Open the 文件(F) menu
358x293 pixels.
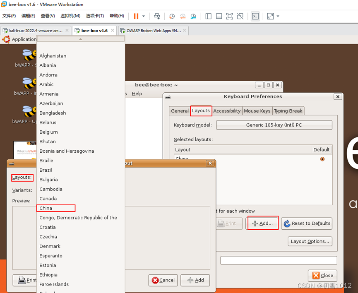[x=9, y=16]
